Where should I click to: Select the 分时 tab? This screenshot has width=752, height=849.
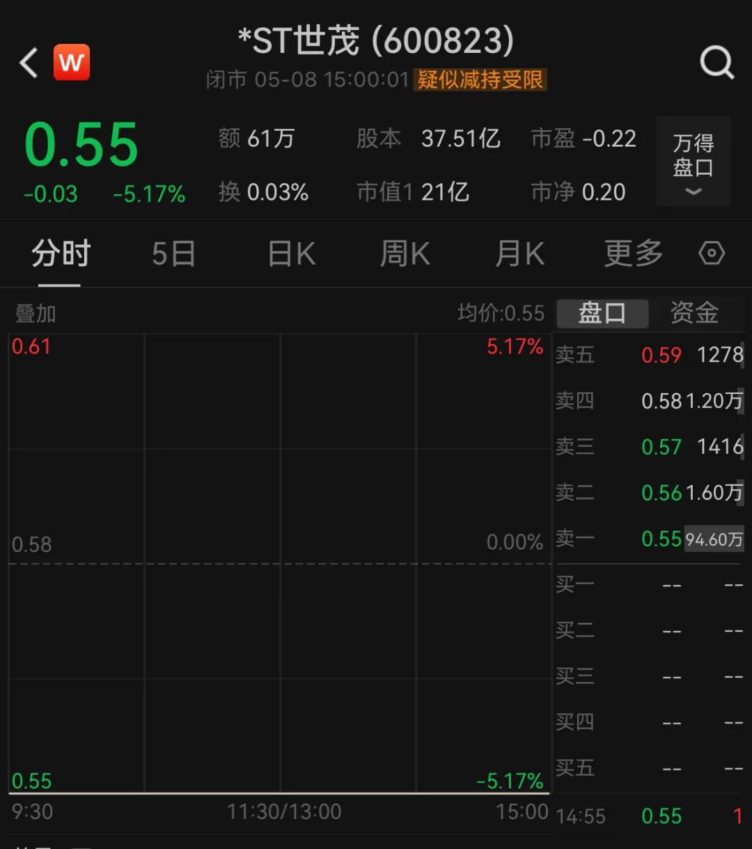[x=61, y=254]
